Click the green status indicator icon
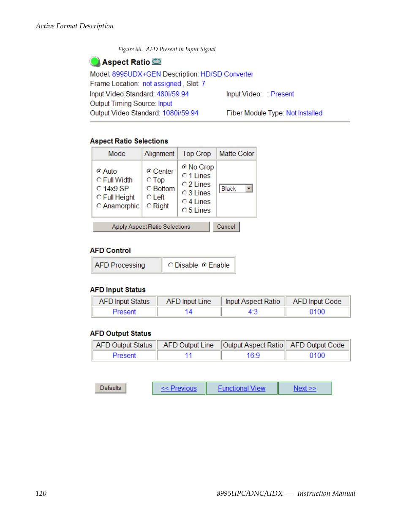Image resolution: width=403 pixels, height=522 pixels. 95,61
